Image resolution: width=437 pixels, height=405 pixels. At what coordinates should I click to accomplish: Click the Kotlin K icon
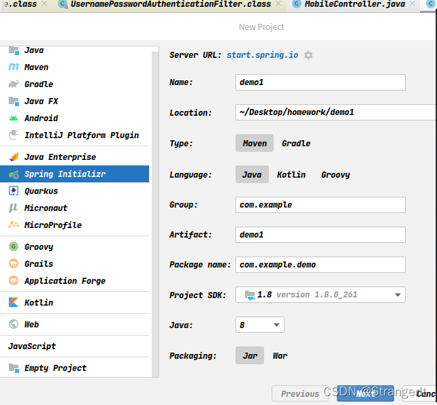(x=14, y=302)
